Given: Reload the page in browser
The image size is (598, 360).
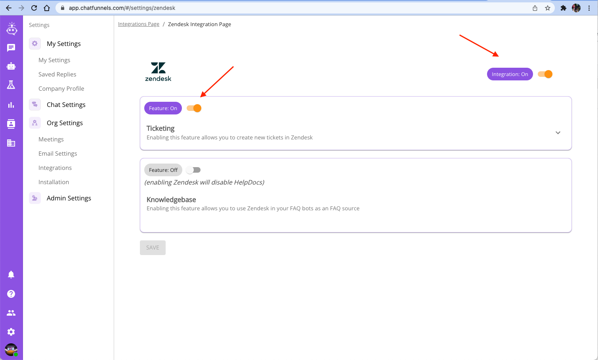Looking at the screenshot, I should 34,8.
